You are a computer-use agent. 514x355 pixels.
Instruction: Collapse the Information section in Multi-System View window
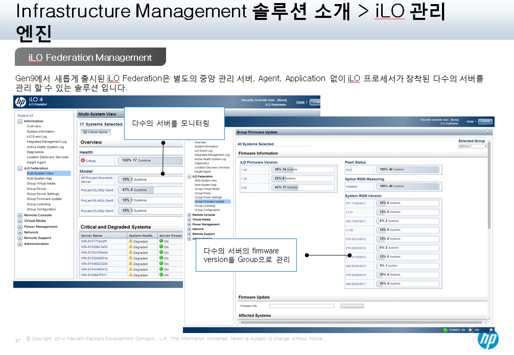pyautogui.click(x=20, y=121)
